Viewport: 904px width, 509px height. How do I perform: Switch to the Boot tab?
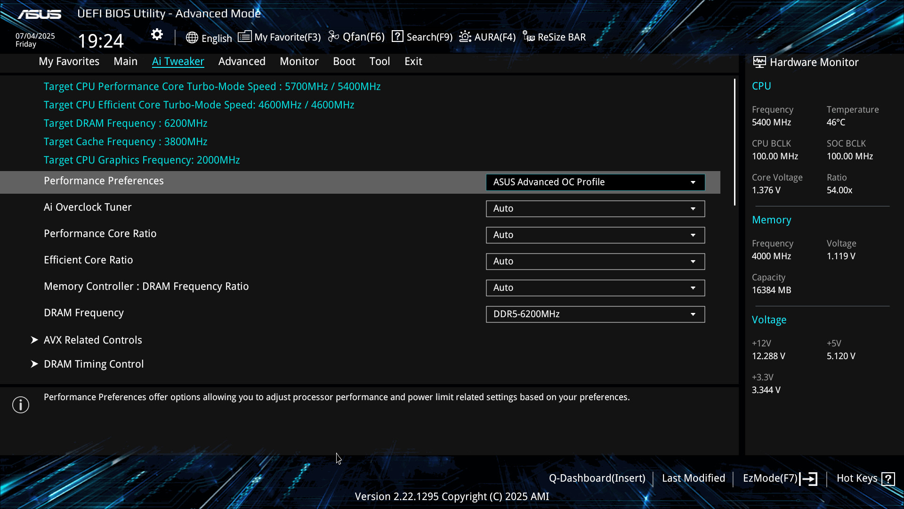344,61
